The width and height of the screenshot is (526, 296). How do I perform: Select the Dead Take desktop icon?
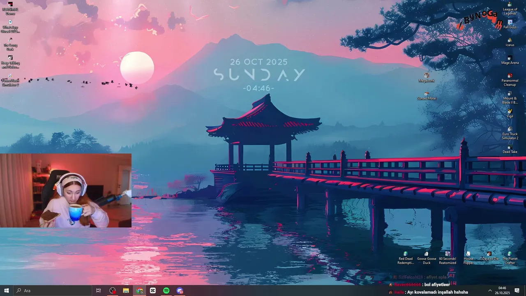510,149
